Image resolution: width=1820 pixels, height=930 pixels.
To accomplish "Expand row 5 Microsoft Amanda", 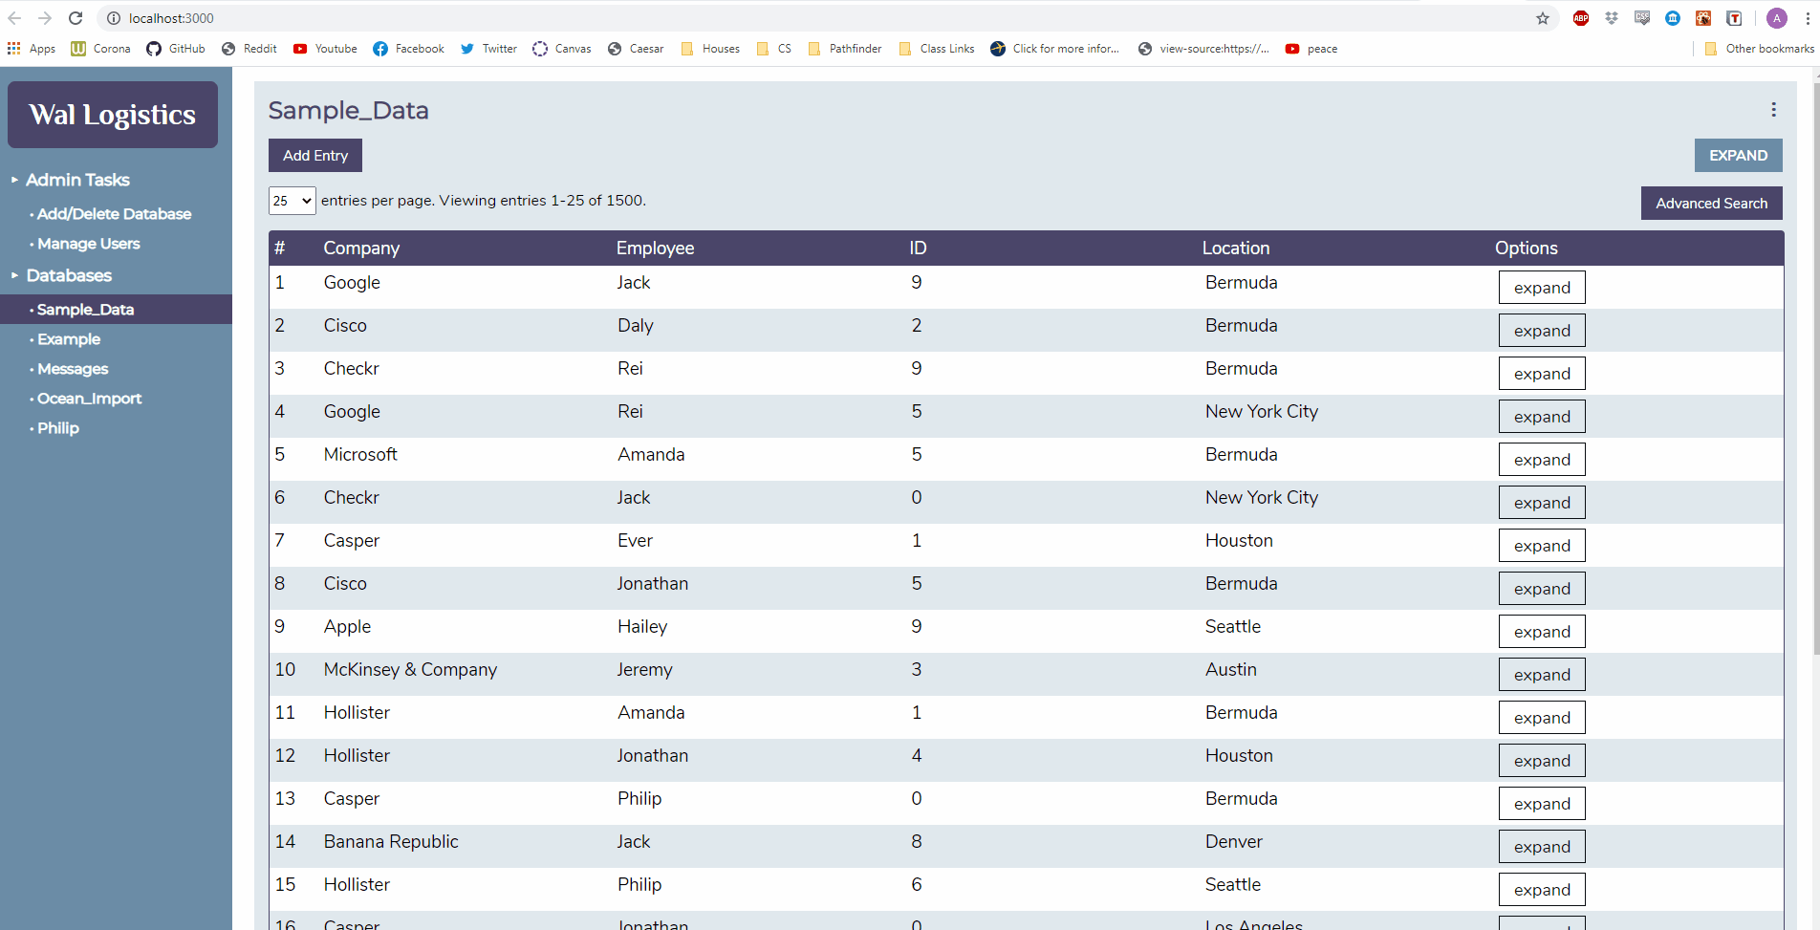I will pyautogui.click(x=1542, y=460).
